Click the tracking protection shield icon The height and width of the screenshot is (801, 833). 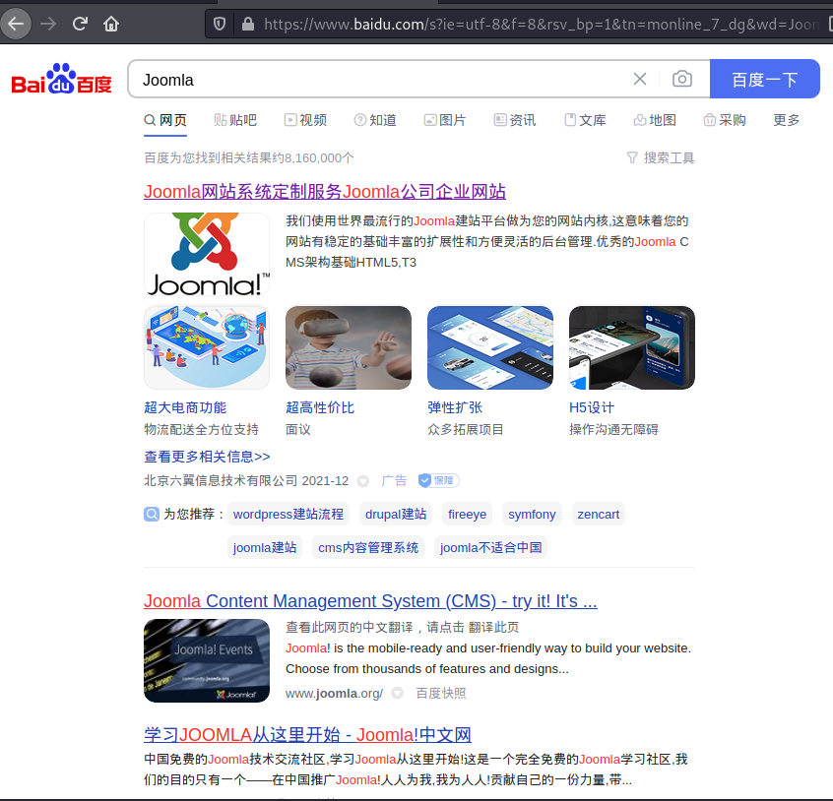pos(218,24)
